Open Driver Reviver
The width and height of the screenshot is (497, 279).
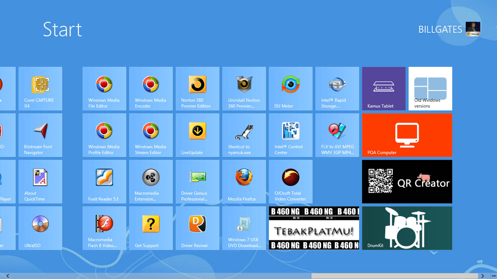198,228
